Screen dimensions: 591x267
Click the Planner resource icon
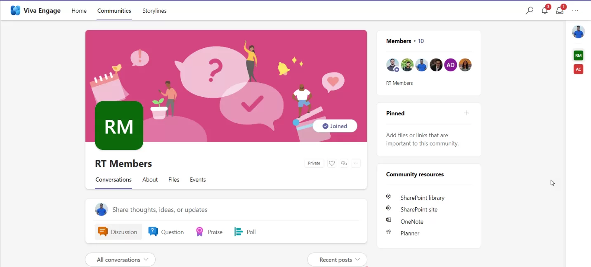click(x=388, y=232)
